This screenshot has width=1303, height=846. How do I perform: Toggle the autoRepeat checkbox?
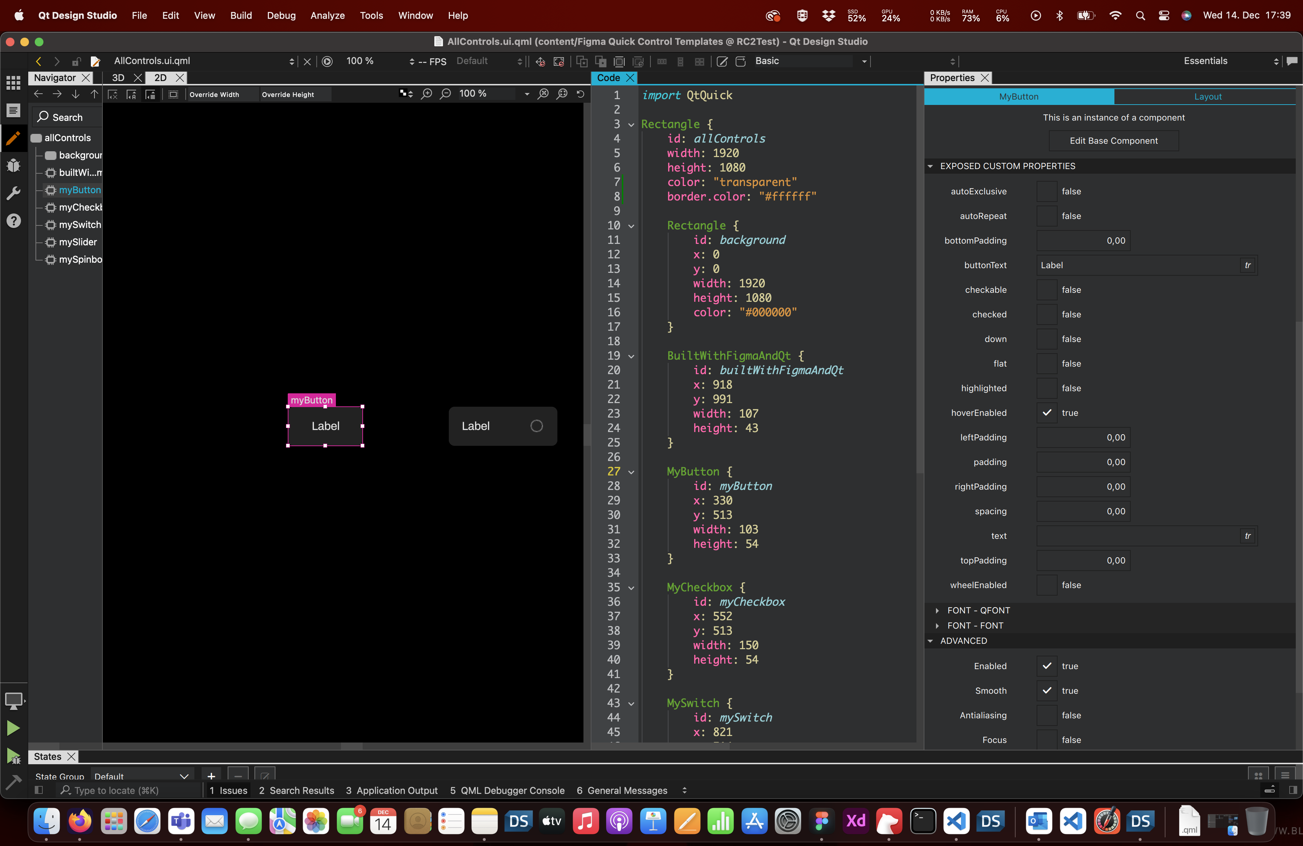1047,216
